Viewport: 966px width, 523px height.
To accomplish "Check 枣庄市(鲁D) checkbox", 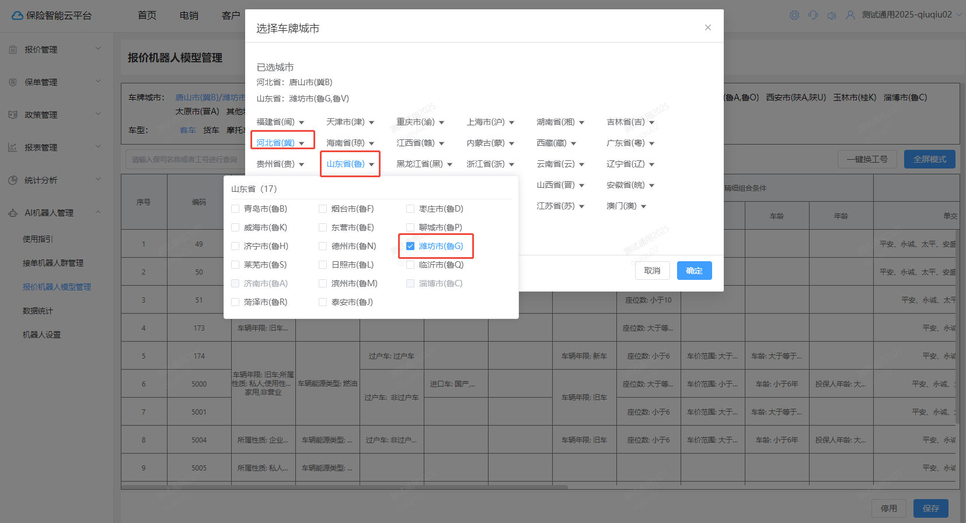I will click(x=410, y=209).
